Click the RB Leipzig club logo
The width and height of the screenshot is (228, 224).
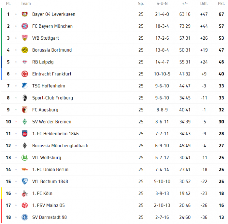[25, 62]
